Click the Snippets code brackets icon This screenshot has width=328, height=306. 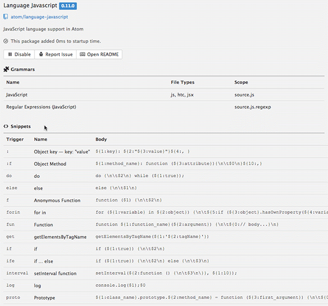pyautogui.click(x=6, y=126)
